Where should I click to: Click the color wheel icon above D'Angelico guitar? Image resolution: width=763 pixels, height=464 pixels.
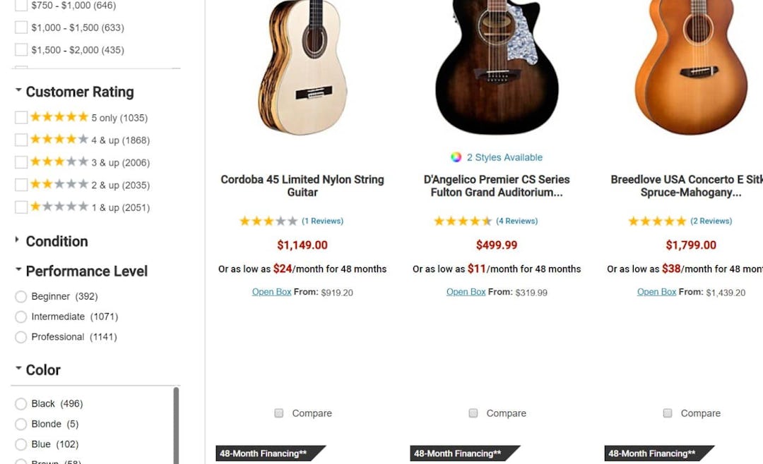454,157
